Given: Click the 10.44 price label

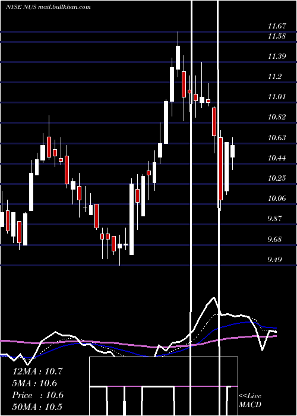Looking at the screenshot, I should tap(277, 158).
